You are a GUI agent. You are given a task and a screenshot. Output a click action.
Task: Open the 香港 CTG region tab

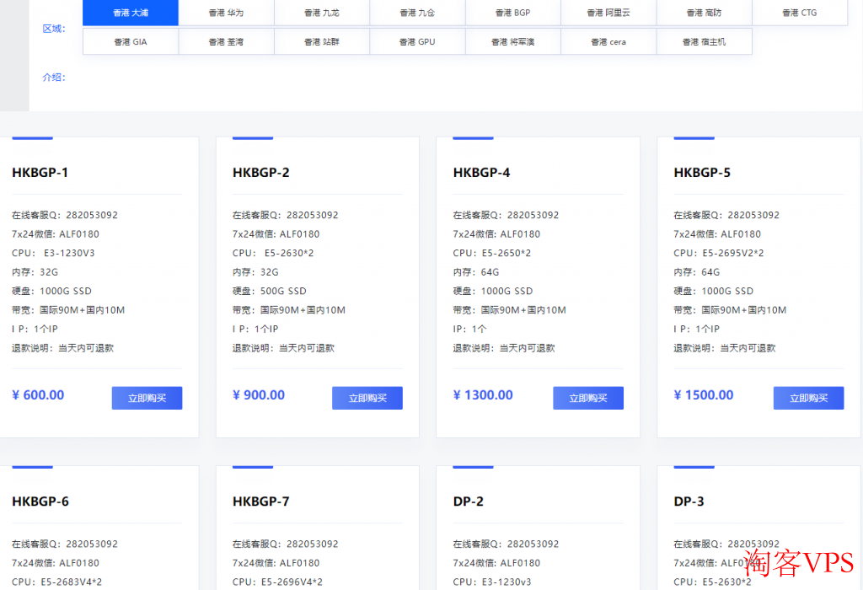(x=800, y=13)
